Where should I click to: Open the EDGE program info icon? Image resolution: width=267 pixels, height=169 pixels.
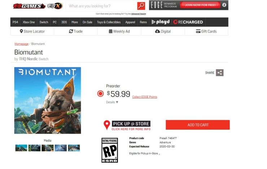click(224, 5)
